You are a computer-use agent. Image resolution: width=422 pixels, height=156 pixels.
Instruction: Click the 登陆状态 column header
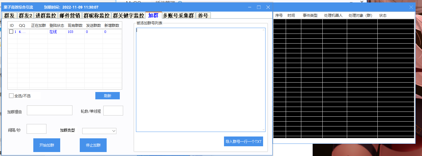coord(57,26)
